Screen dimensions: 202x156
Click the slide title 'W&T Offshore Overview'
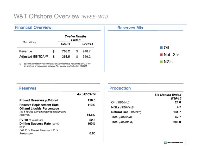click(x=47, y=16)
